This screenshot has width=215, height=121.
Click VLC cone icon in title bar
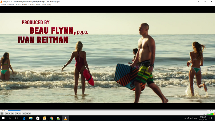pyautogui.click(x=1, y=2)
